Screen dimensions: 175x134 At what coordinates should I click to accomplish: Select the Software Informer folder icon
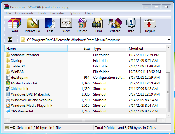pos(8,55)
